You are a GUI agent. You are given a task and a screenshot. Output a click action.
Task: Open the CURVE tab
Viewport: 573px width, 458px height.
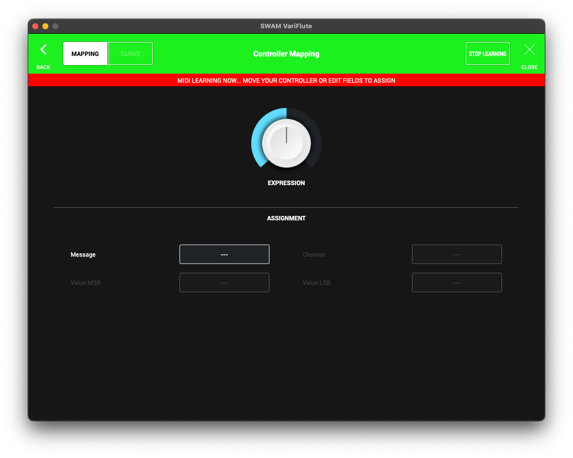coord(131,53)
